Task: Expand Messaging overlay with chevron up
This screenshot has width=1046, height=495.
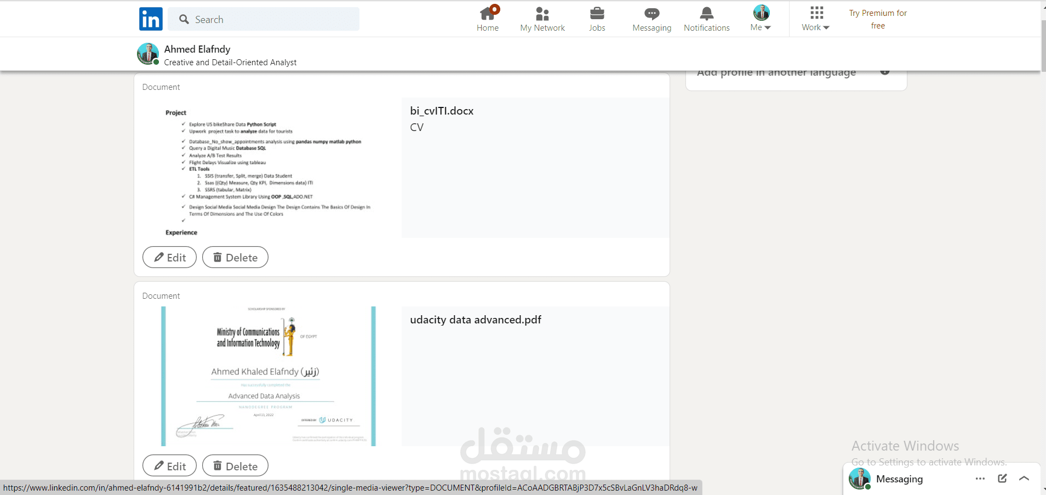Action: 1024,479
